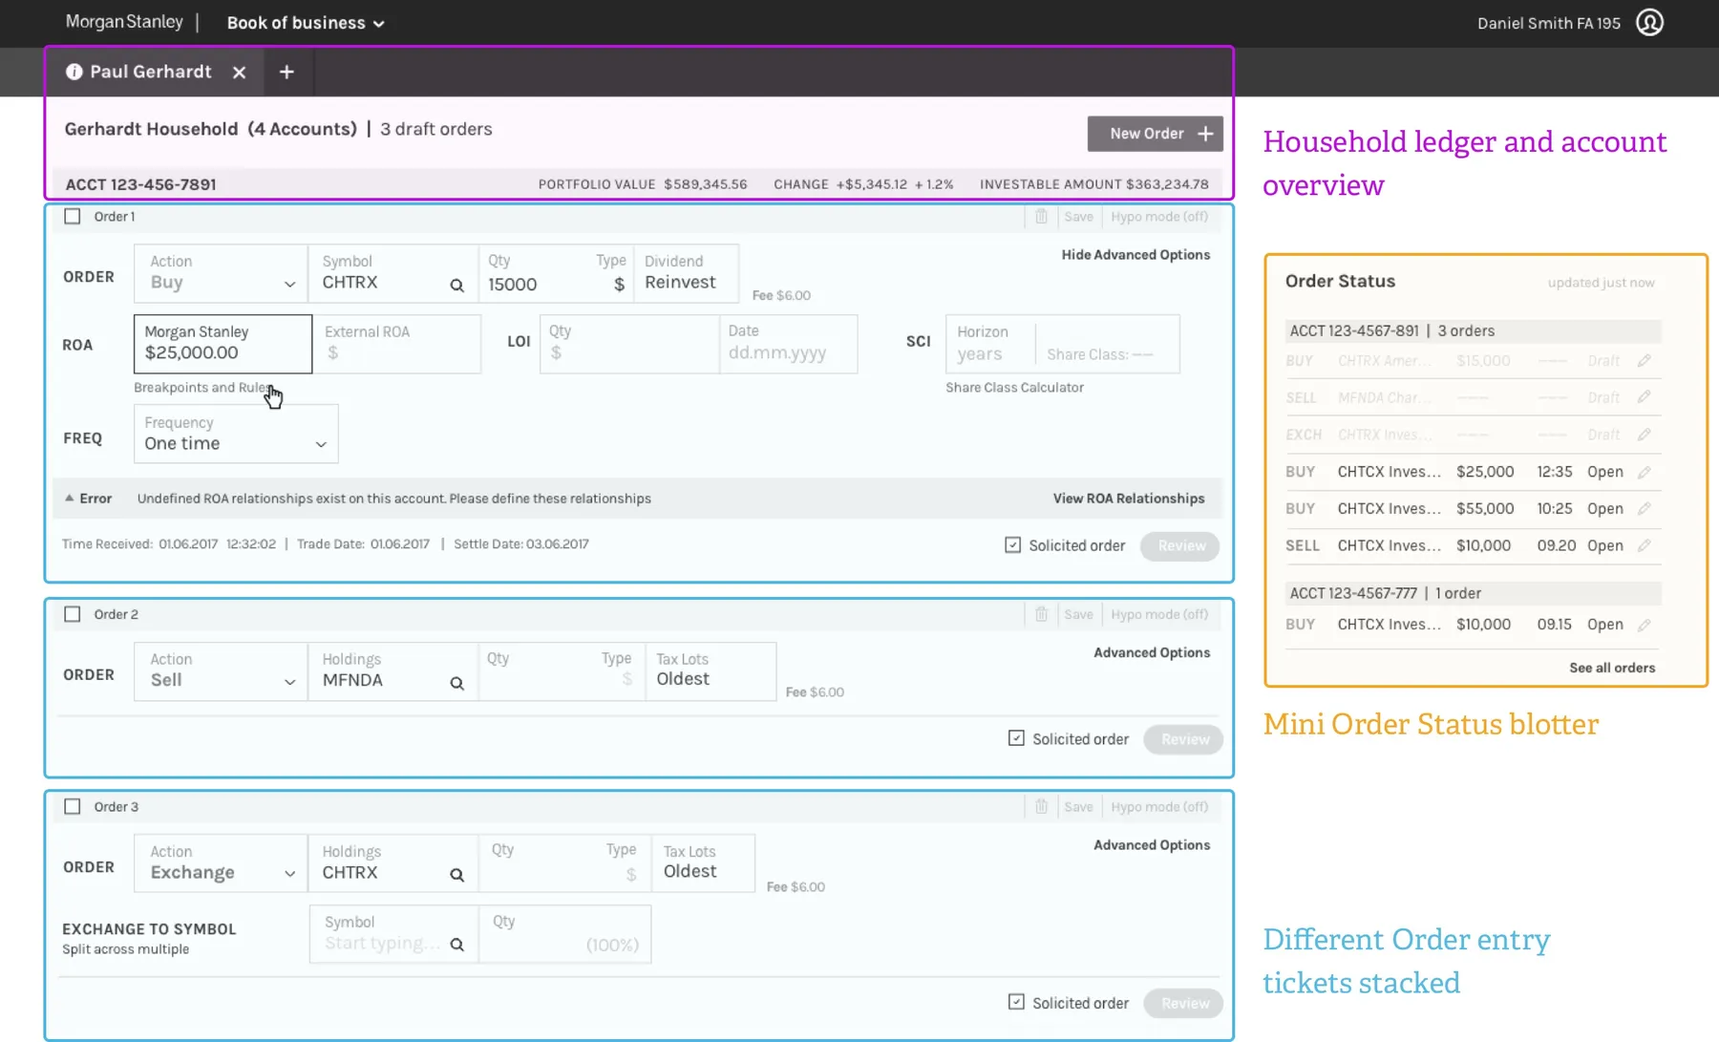Open See all orders link
Viewport: 1719px width, 1042px height.
click(x=1612, y=668)
